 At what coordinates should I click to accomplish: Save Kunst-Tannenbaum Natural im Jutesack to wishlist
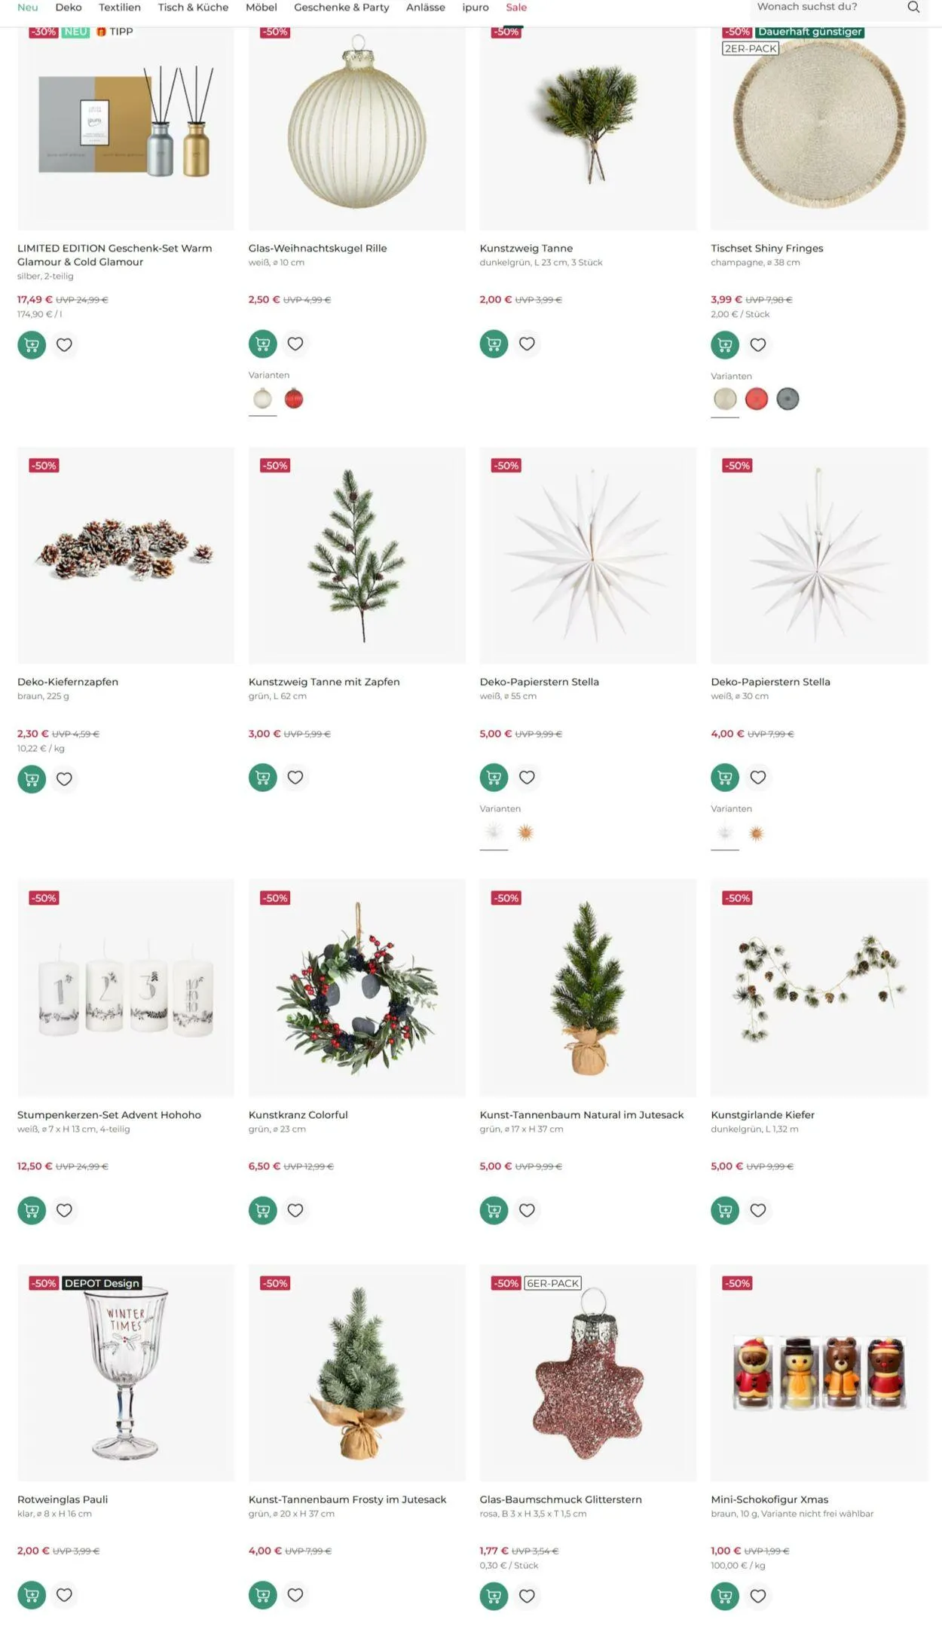tap(527, 1210)
